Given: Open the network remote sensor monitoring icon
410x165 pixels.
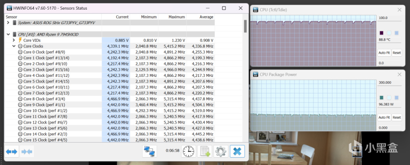Looking at the screenshot, I should [x=149, y=151].
